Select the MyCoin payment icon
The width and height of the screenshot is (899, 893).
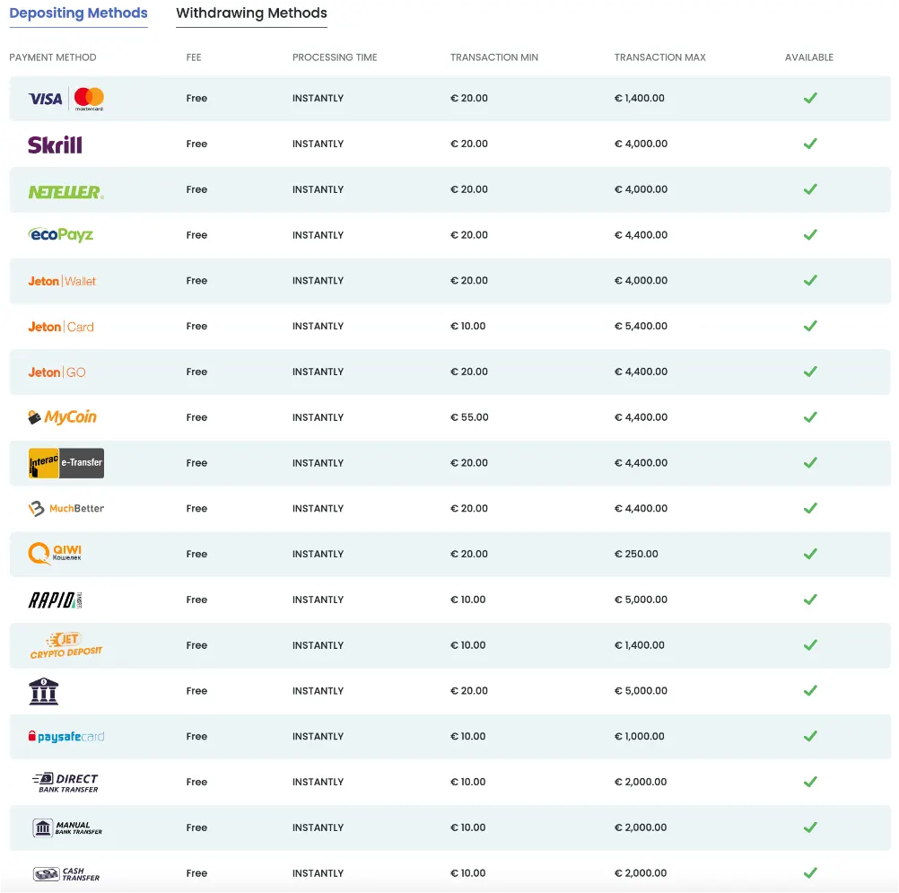click(63, 417)
